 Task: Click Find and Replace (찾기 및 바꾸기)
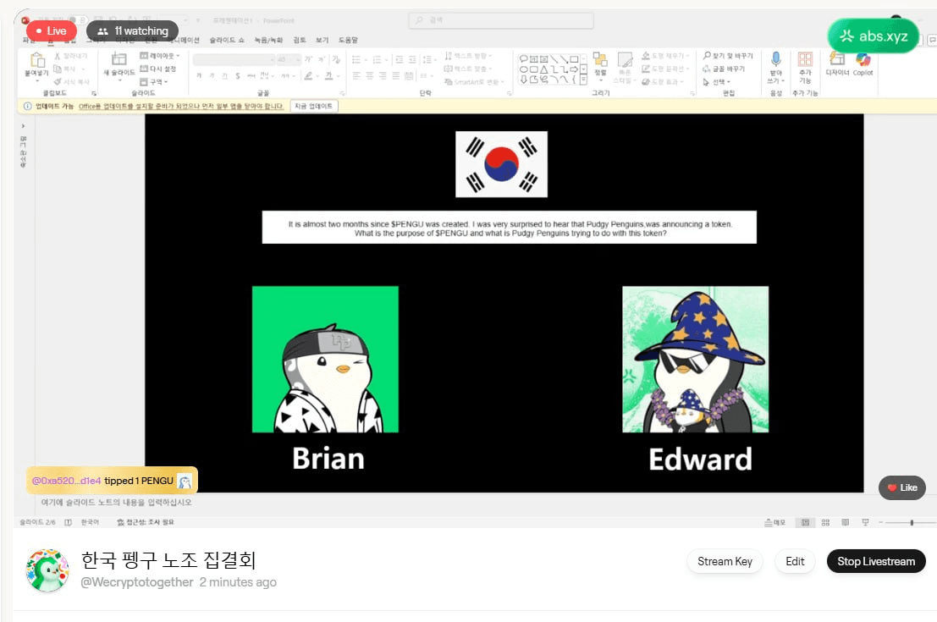(729, 56)
